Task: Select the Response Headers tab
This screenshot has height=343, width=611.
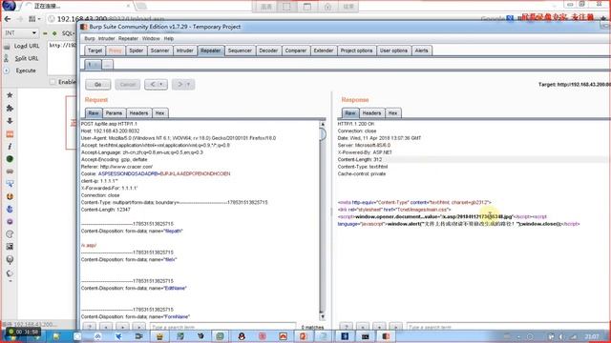Action: click(371, 113)
